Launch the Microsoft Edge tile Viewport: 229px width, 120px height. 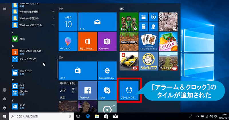[107, 71]
